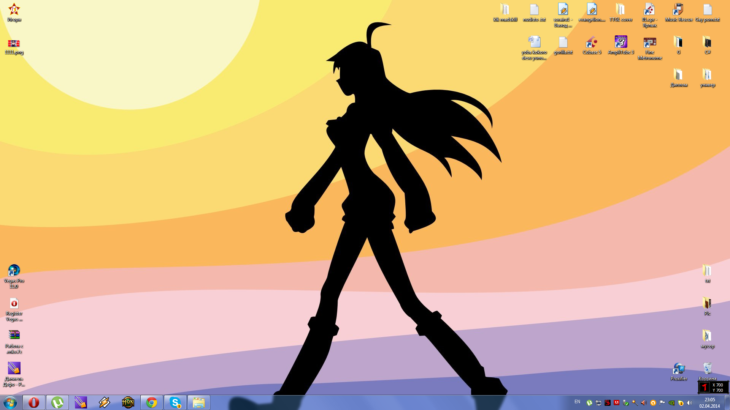
Task: Open the klk madskill folder
Action: coord(505,13)
